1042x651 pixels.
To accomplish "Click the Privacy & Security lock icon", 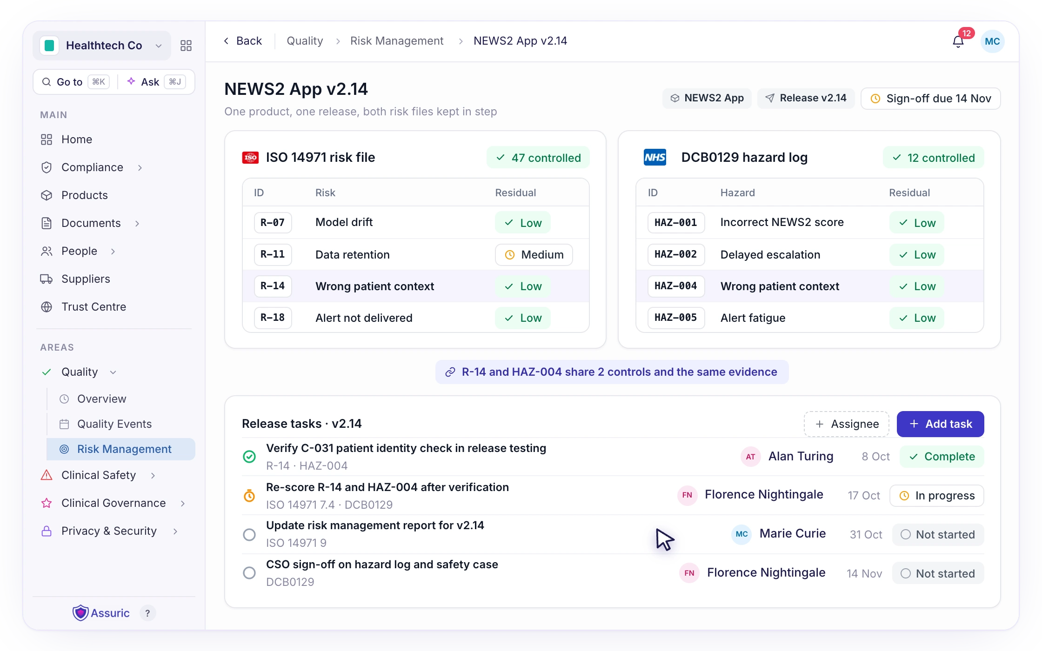I will click(47, 531).
